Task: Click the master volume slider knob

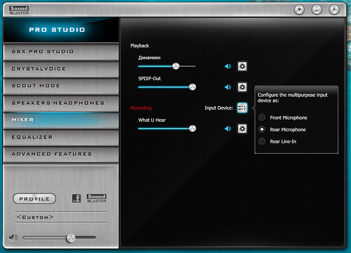Action: point(71,238)
